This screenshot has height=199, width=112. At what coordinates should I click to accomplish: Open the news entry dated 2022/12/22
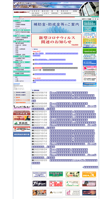(x=73, y=117)
